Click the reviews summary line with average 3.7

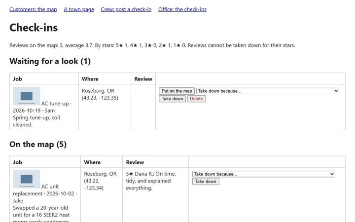click(x=152, y=45)
